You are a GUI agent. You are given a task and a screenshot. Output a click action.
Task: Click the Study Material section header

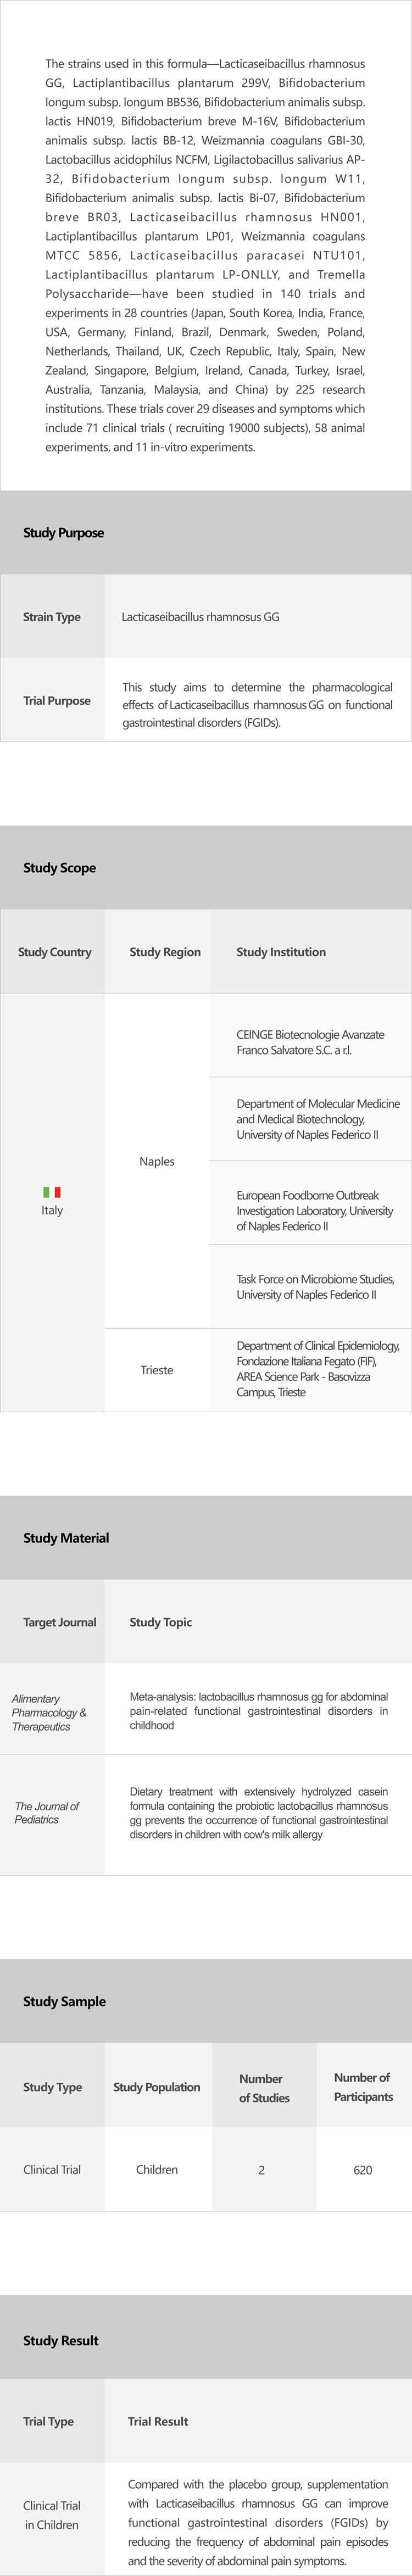(66, 1538)
